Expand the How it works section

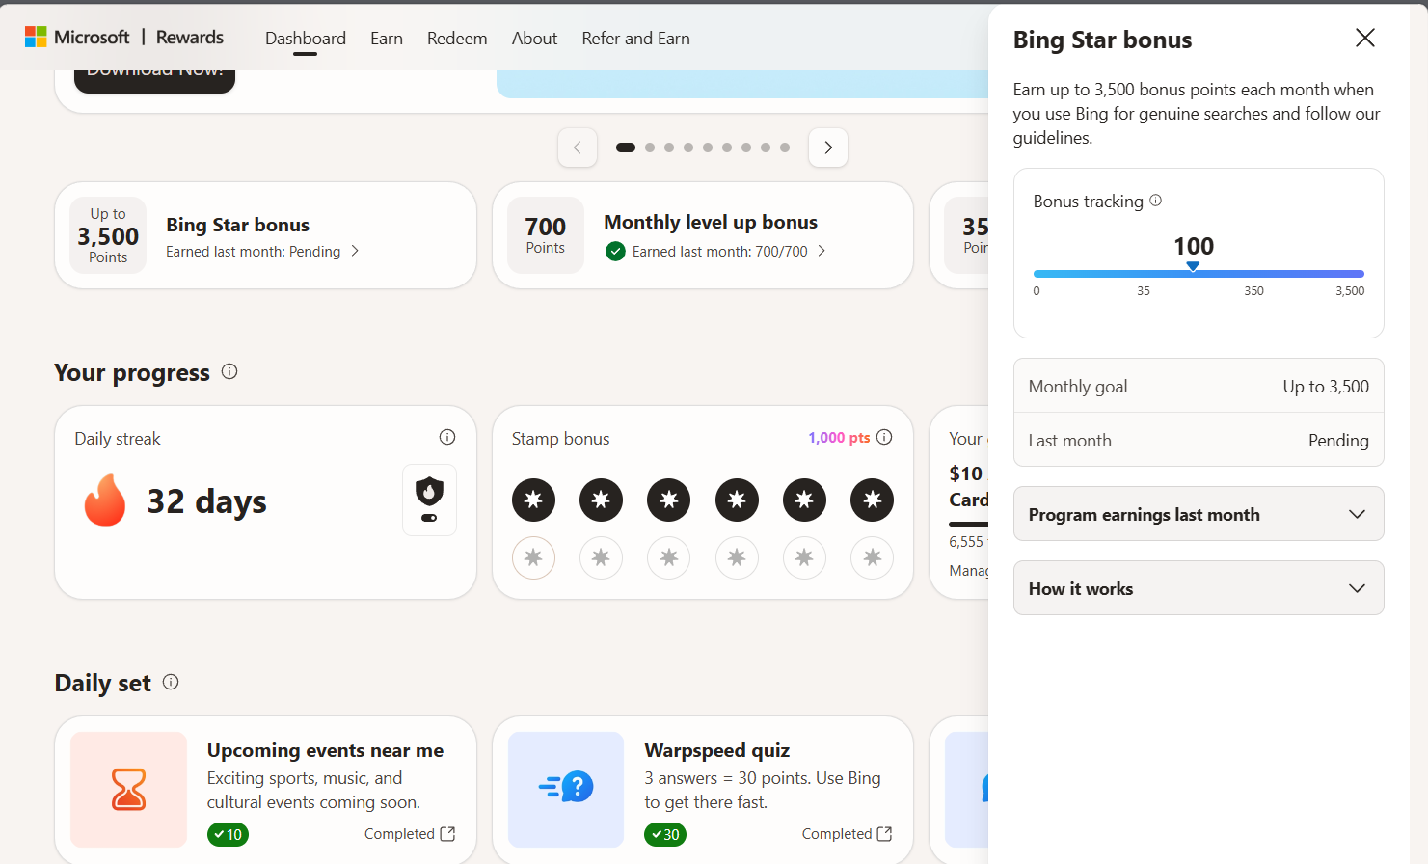point(1199,588)
